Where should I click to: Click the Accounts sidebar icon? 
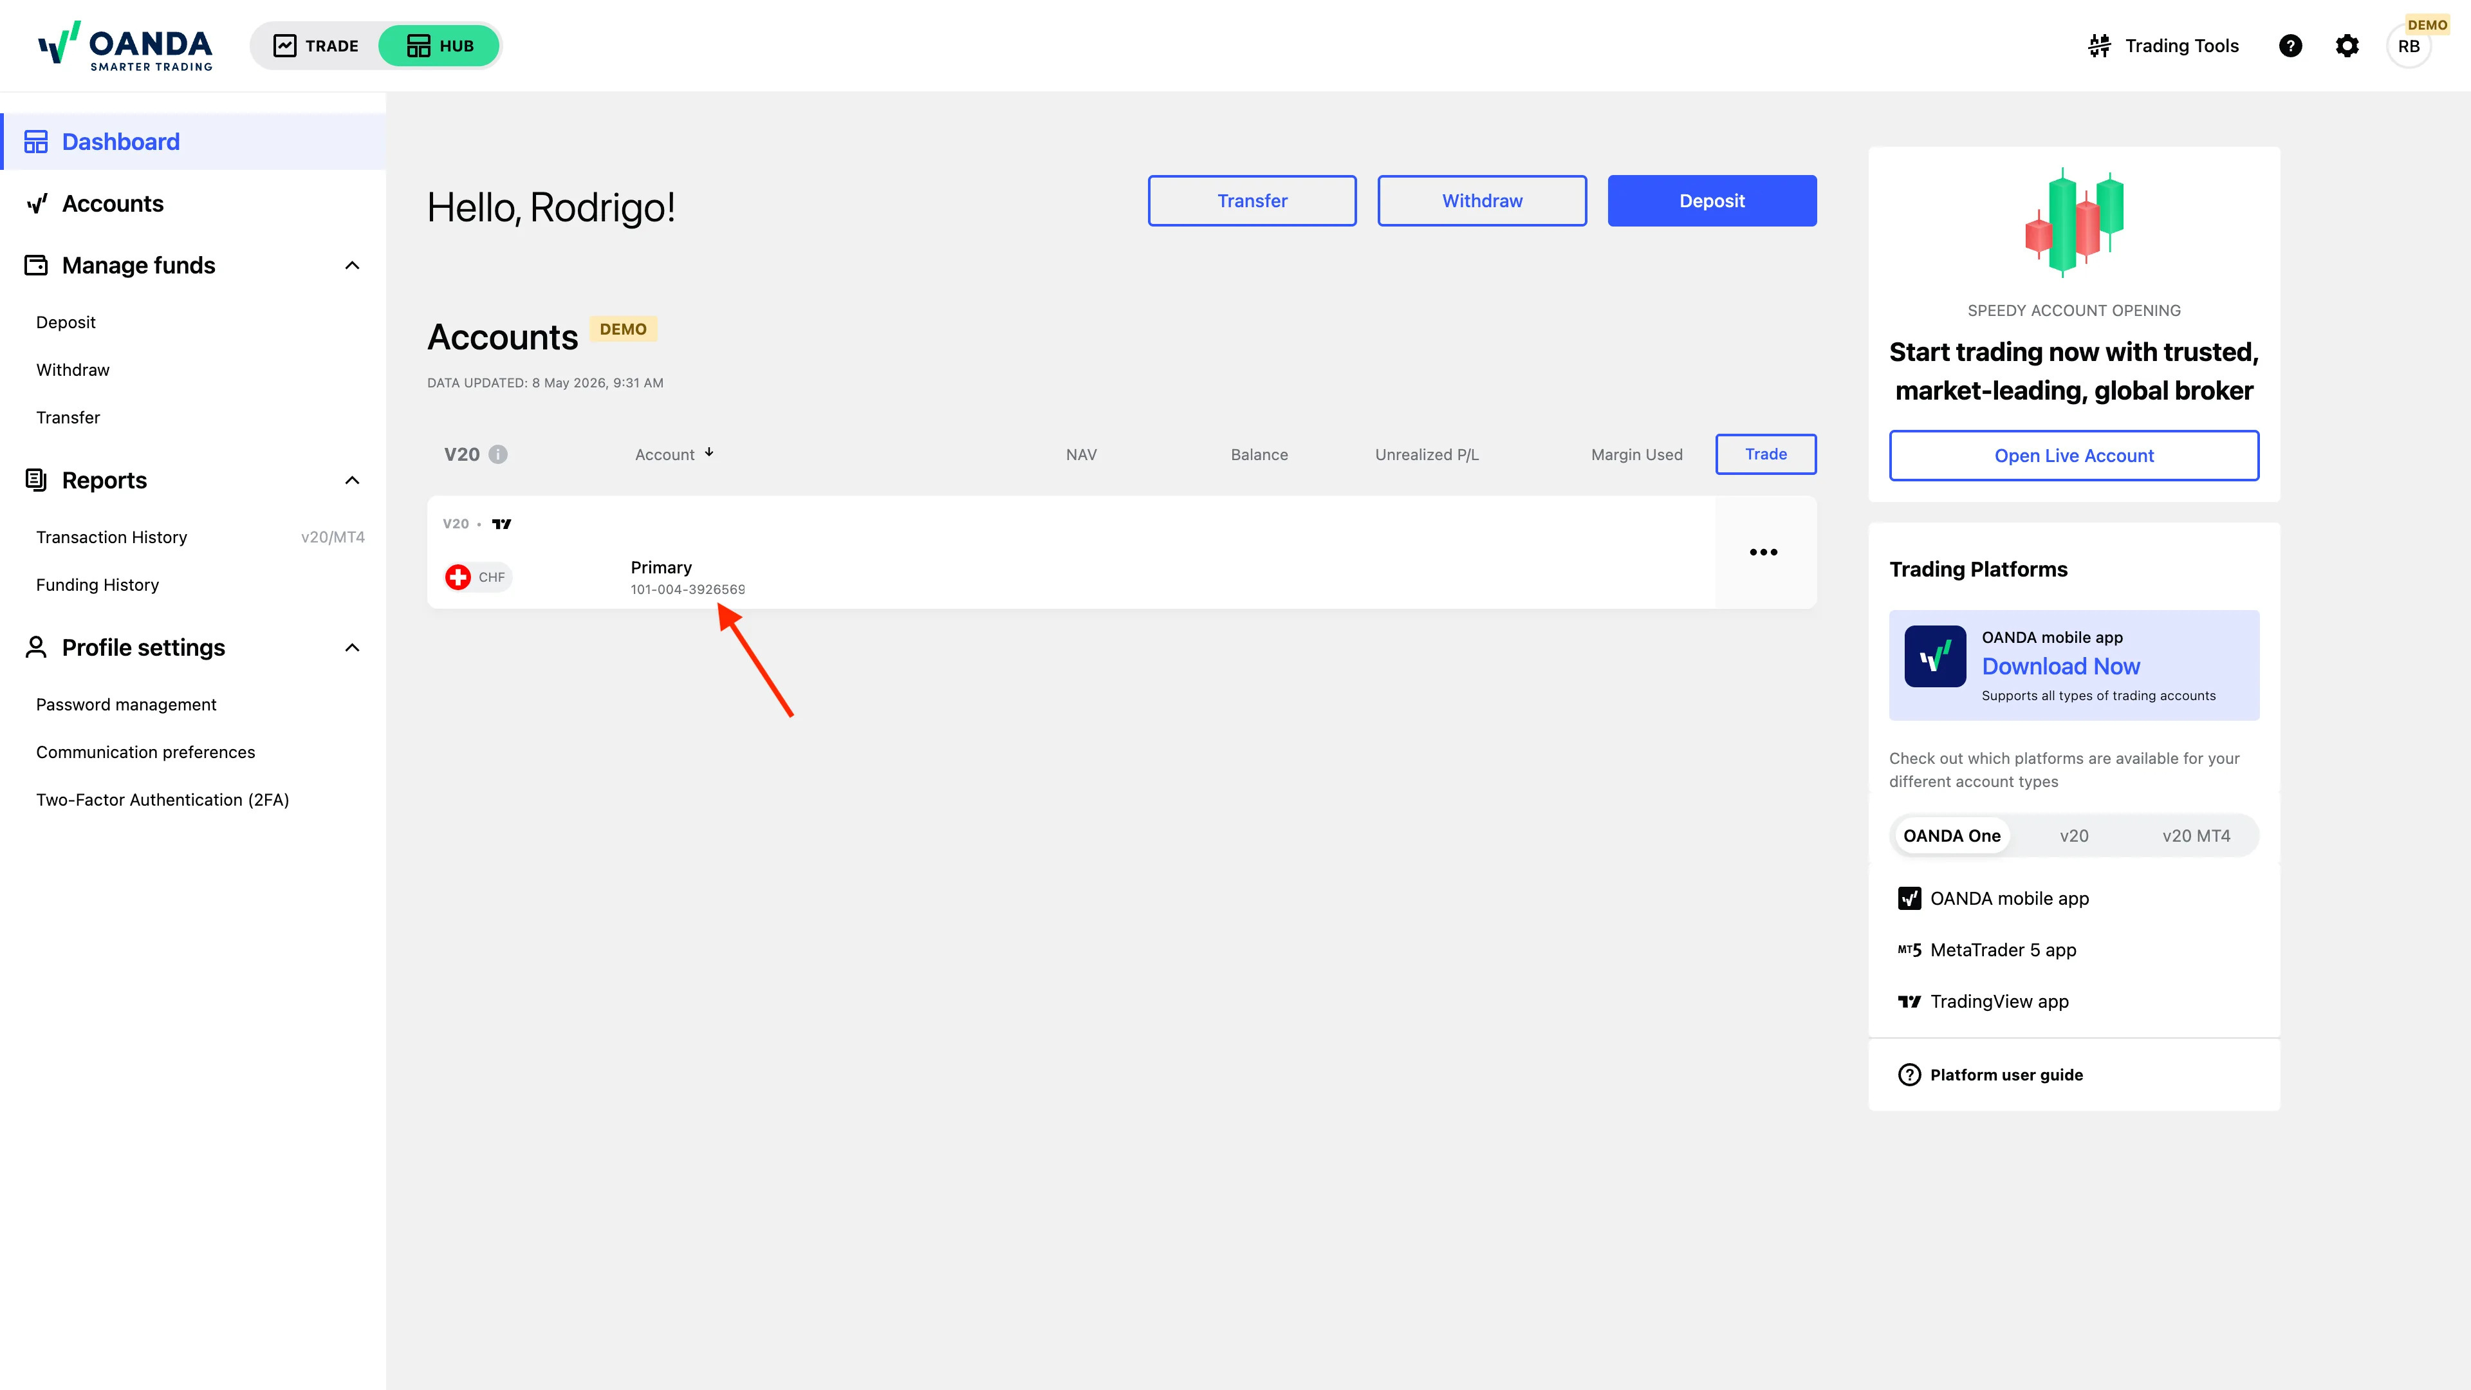tap(37, 203)
